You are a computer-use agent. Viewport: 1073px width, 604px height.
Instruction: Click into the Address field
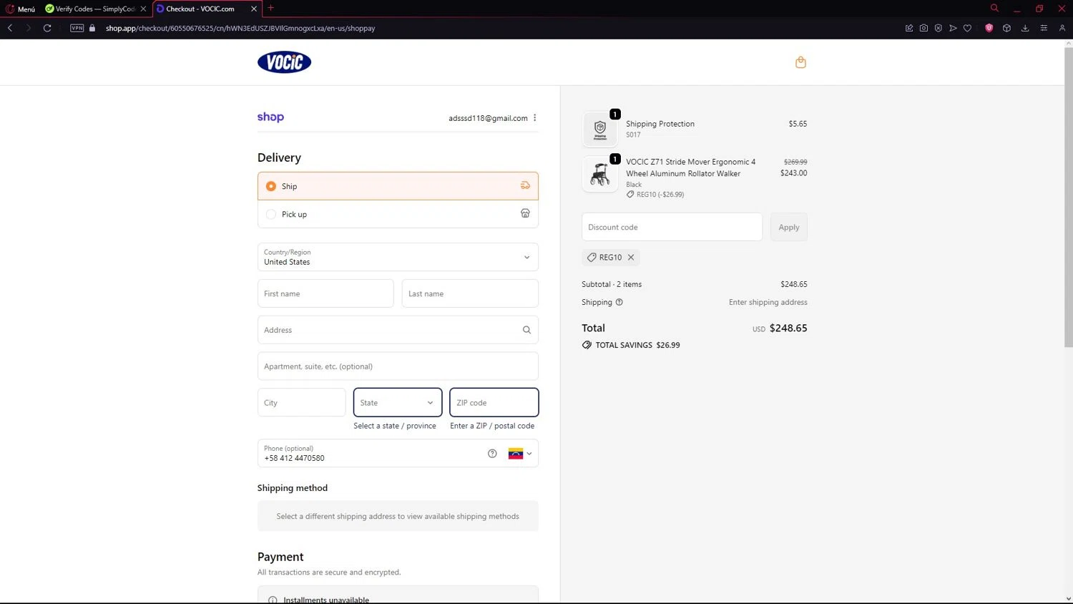click(x=398, y=330)
